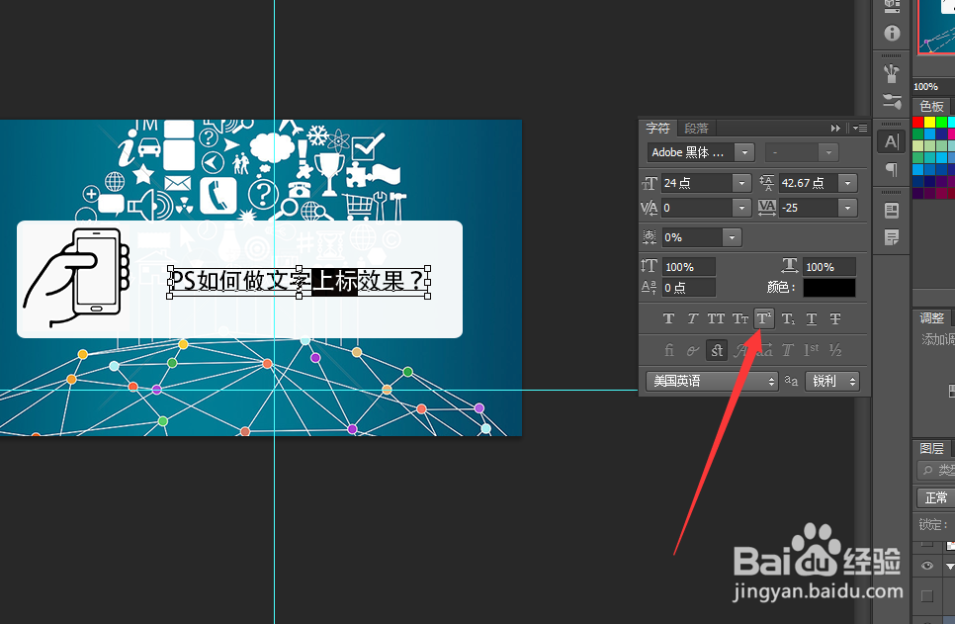Image resolution: width=955 pixels, height=624 pixels.
Task: Open the font family dropdown
Action: (x=744, y=151)
